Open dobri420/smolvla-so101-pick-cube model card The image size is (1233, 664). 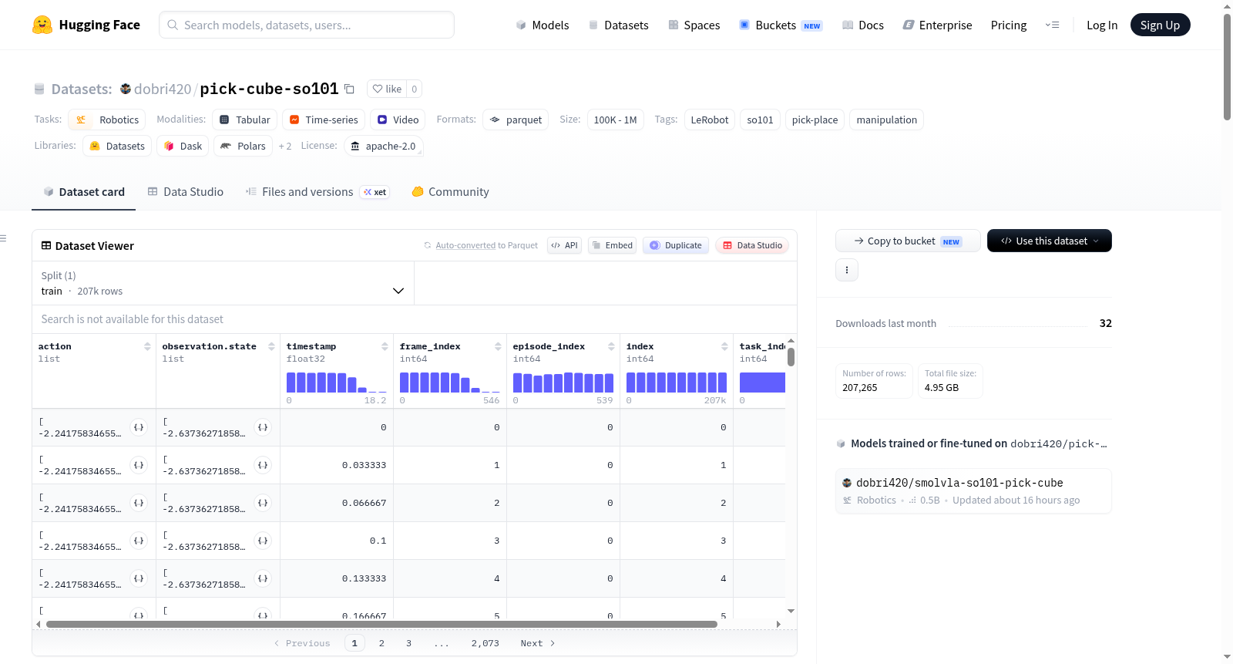(x=973, y=491)
